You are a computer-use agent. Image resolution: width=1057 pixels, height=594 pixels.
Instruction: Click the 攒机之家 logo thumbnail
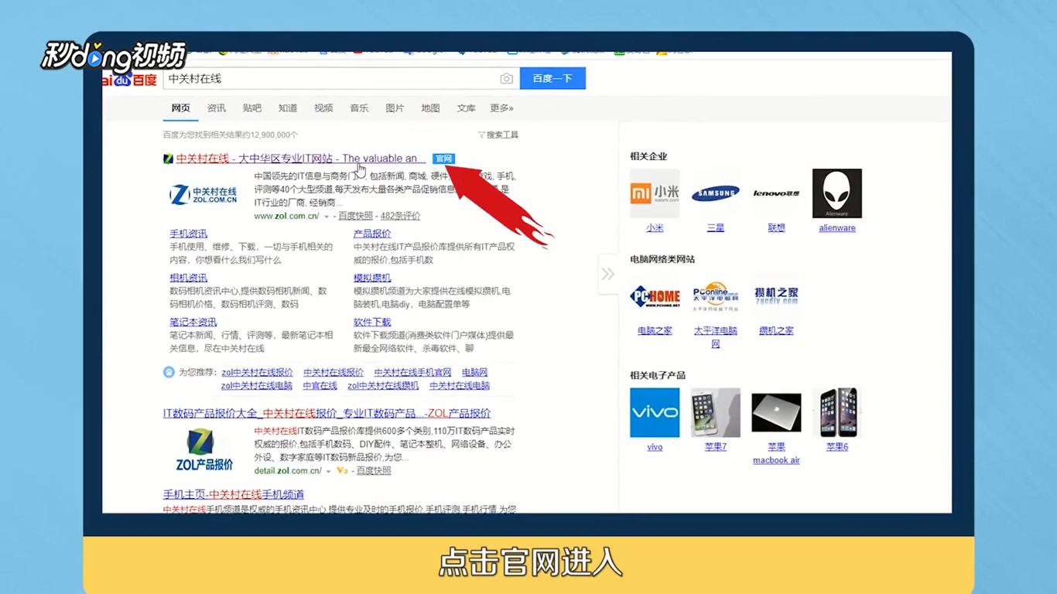776,296
